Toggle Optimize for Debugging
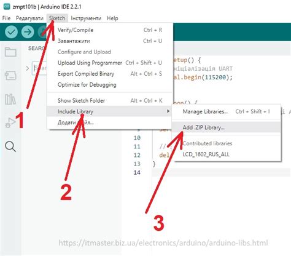Viewport: 291px width, 256px height. (110, 84)
